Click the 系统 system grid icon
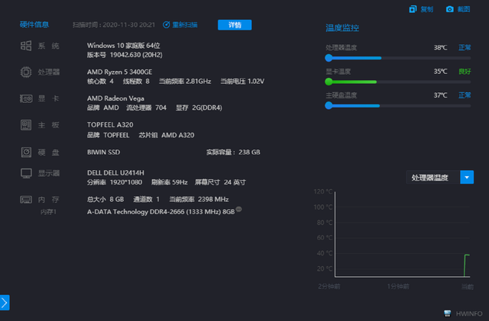Image resolution: width=489 pixels, height=321 pixels. click(x=26, y=46)
